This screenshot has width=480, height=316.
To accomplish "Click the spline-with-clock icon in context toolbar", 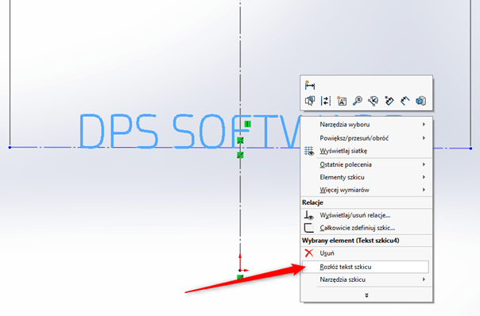I will click(x=374, y=101).
